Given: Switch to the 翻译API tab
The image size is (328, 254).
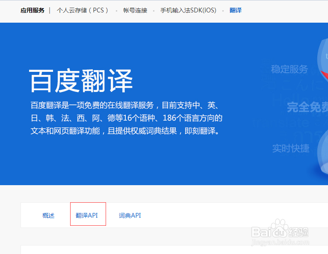Looking at the screenshot, I should pyautogui.click(x=87, y=215).
